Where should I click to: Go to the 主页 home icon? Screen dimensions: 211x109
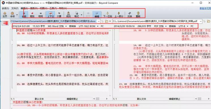tap(5, 15)
